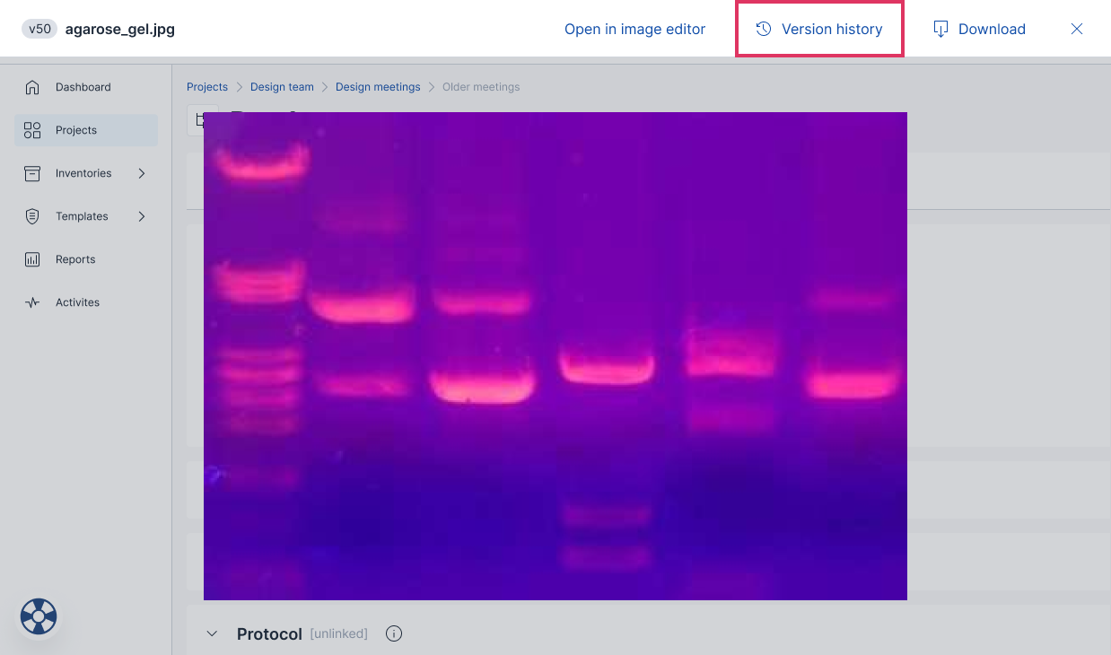Close the image preview with X
This screenshot has height=655, width=1111.
point(1077,29)
